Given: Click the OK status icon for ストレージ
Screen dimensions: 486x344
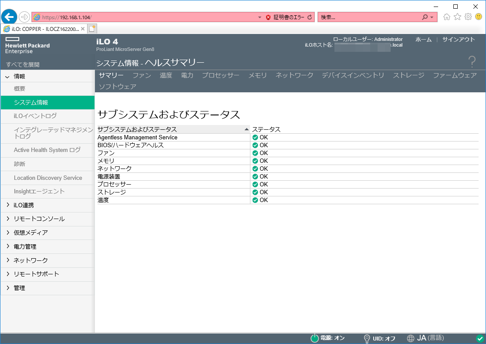Looking at the screenshot, I should click(255, 192).
